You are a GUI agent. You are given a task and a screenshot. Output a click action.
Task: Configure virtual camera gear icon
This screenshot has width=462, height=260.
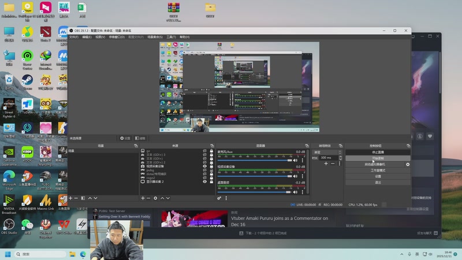[408, 164]
